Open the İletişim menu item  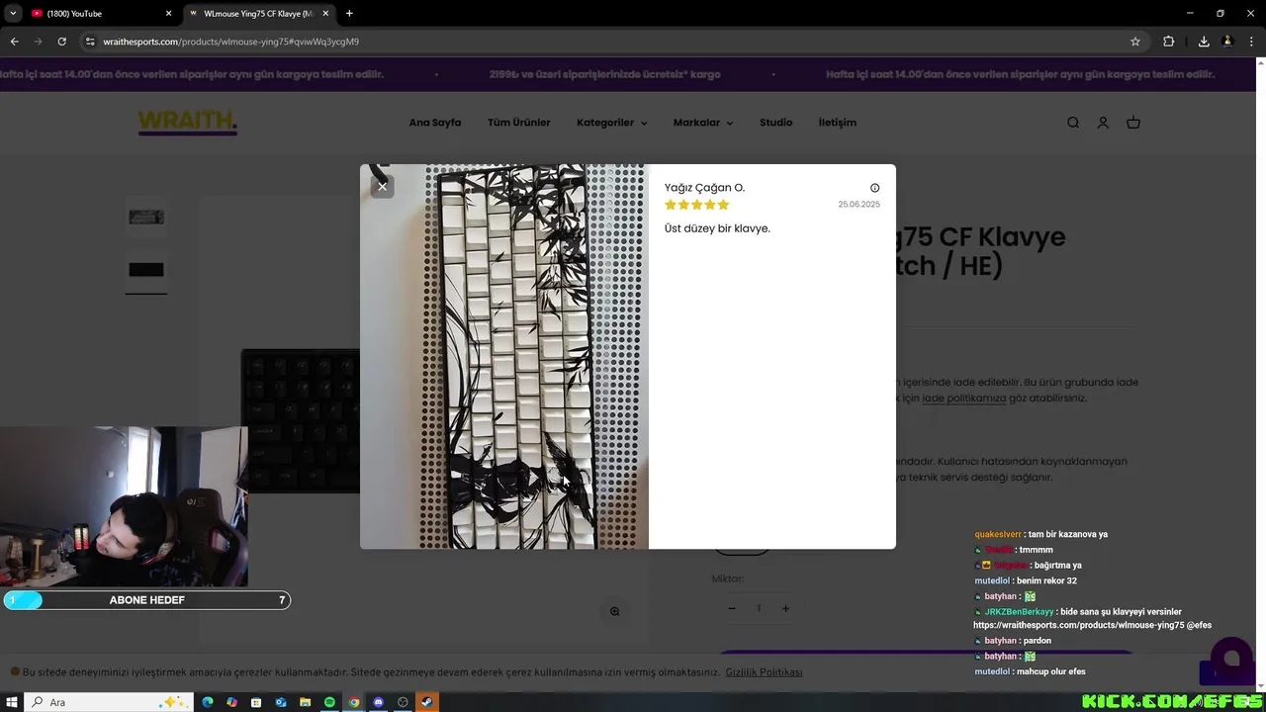pyautogui.click(x=838, y=123)
